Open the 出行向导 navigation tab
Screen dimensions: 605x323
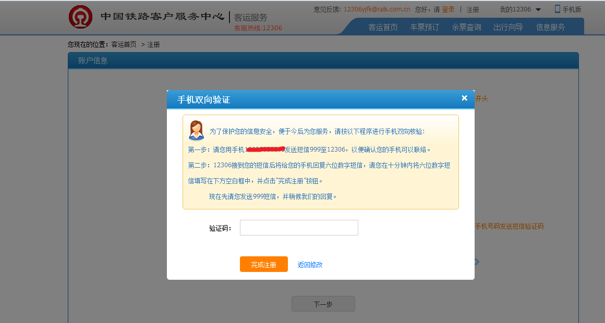tap(508, 28)
